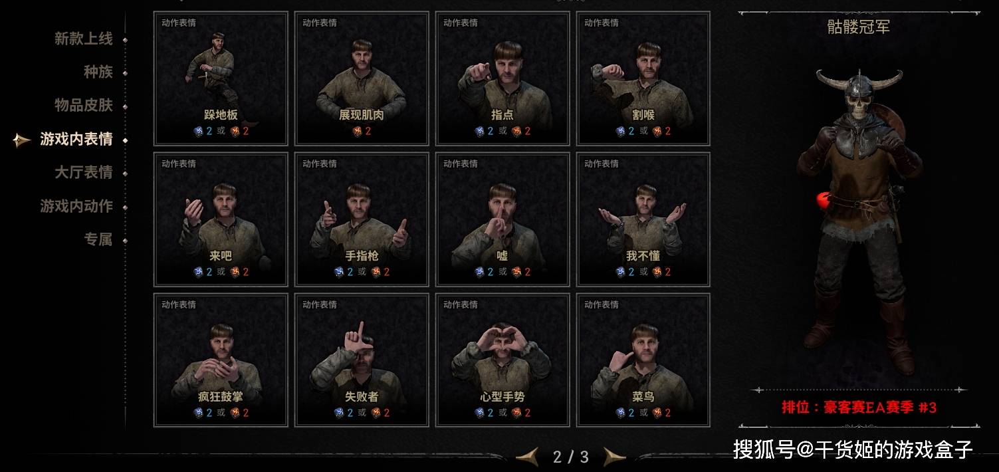Select the 跺地板 emote card
The height and width of the screenshot is (472, 999).
tap(221, 78)
